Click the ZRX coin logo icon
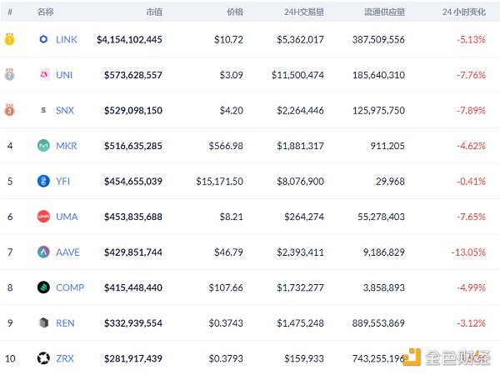Image resolution: width=500 pixels, height=375 pixels. click(44, 358)
